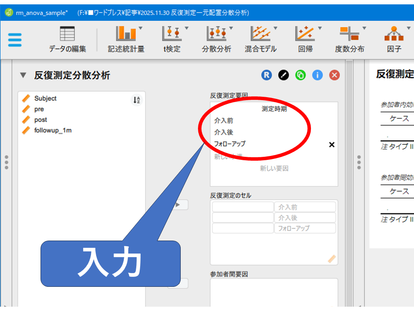This screenshot has width=414, height=311.
Task: Open the データの編集 data editor
Action: tap(67, 39)
